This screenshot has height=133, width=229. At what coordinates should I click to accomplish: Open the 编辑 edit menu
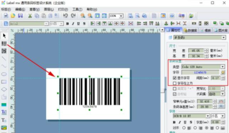pyautogui.click(x=20, y=9)
